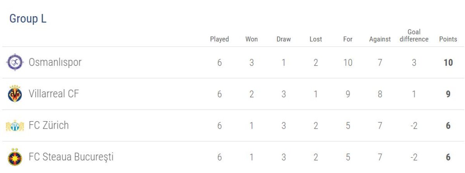Click Osmanlıspor's goals for value 10
The image size is (465, 173).
(348, 63)
